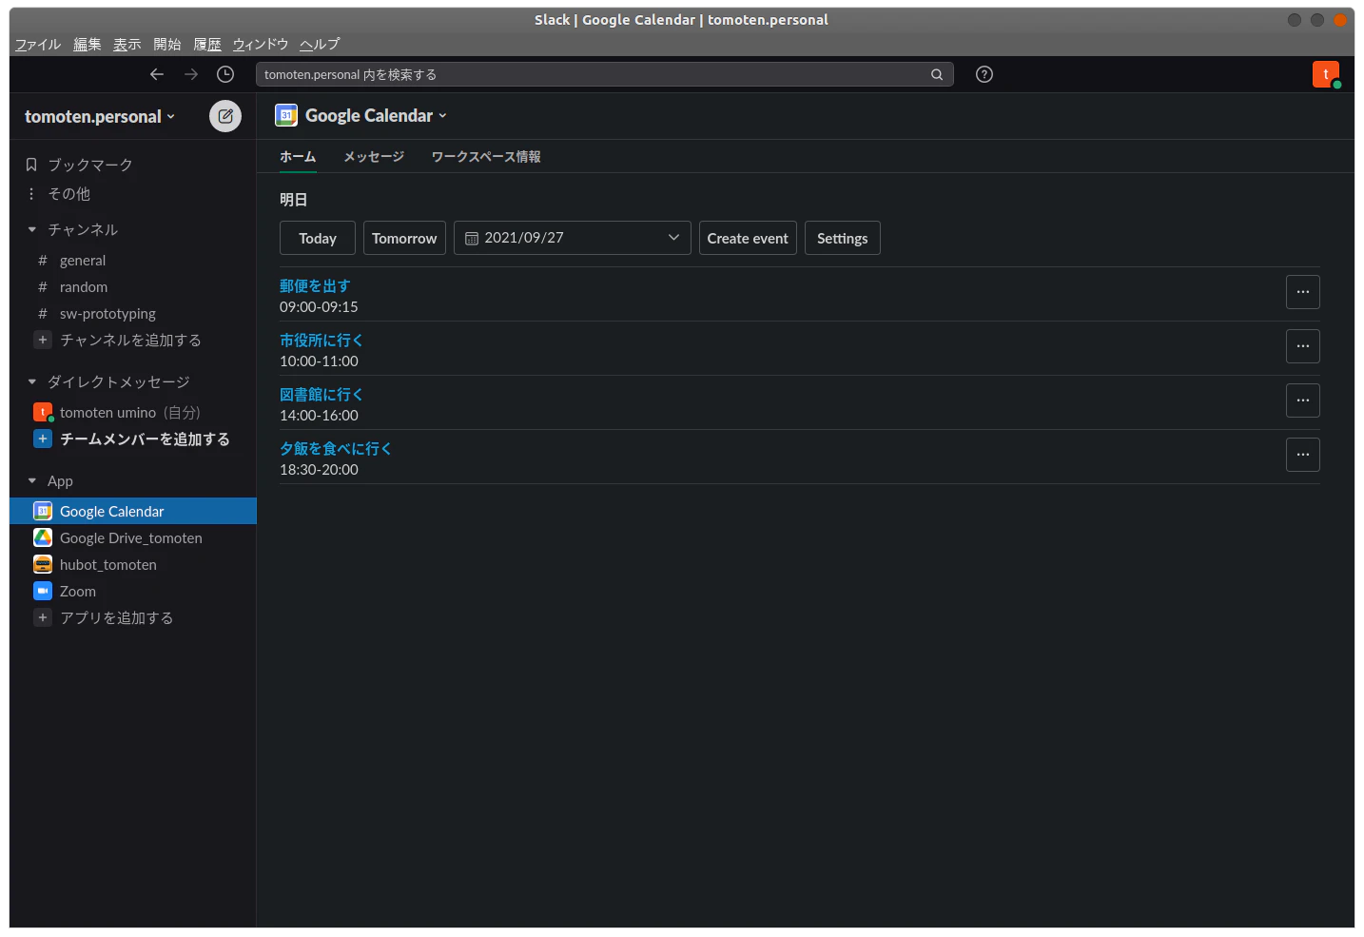Open the history clock icon
1364x937 pixels.
(225, 74)
